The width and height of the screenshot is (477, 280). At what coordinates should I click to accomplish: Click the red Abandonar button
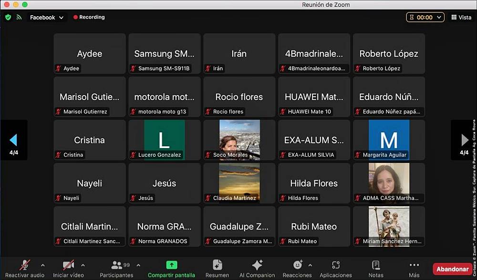452,269
